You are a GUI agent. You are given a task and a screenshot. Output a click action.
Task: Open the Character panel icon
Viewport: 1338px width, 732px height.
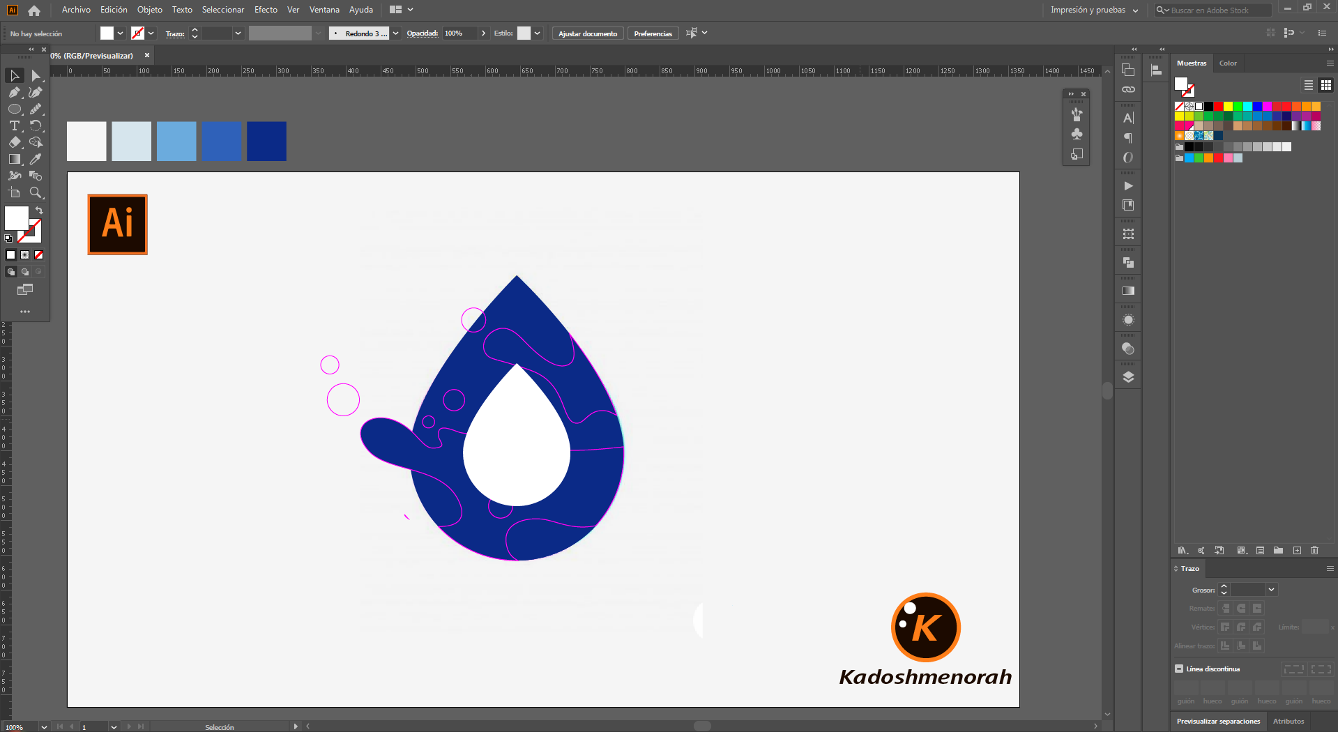pos(1128,118)
